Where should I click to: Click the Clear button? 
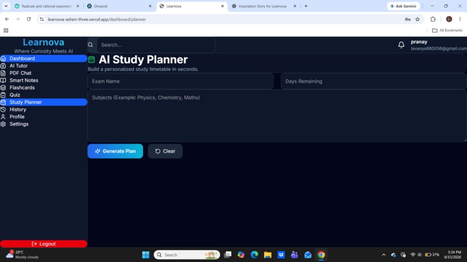(x=165, y=151)
